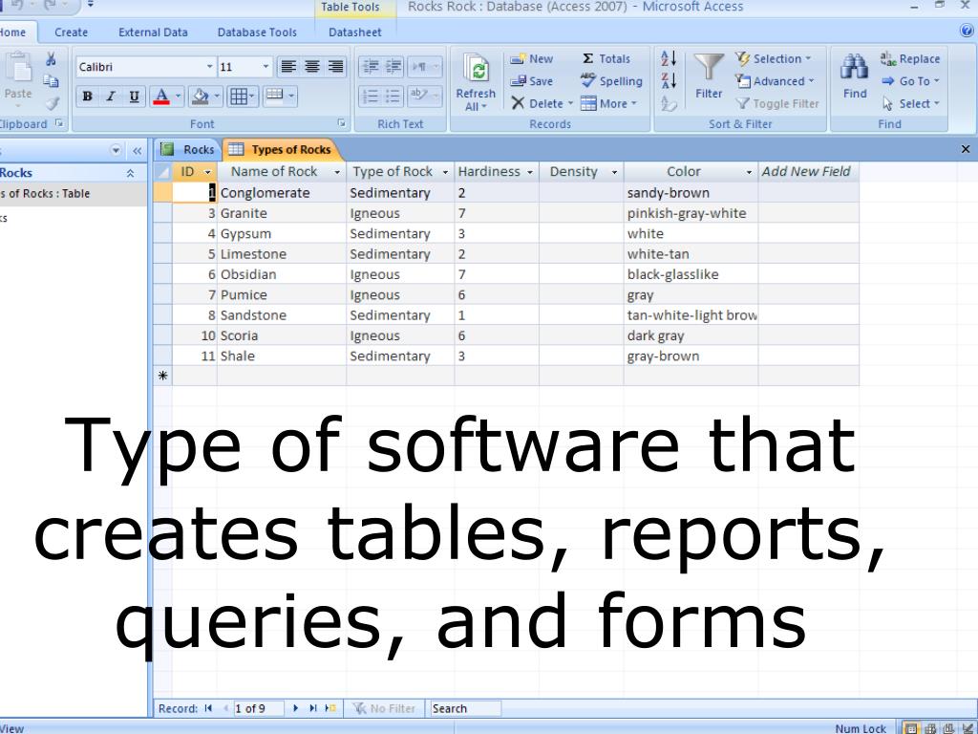Open the Rocks document tab

188,149
